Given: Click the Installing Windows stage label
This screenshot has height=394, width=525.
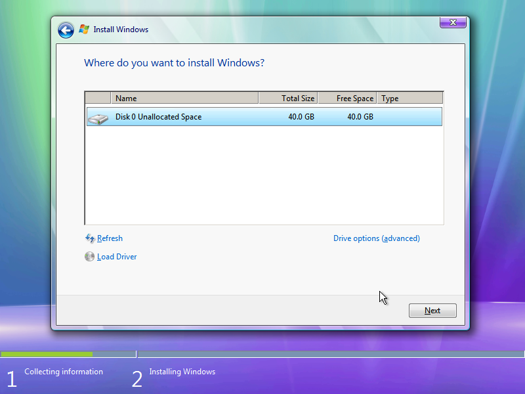Looking at the screenshot, I should click(182, 372).
